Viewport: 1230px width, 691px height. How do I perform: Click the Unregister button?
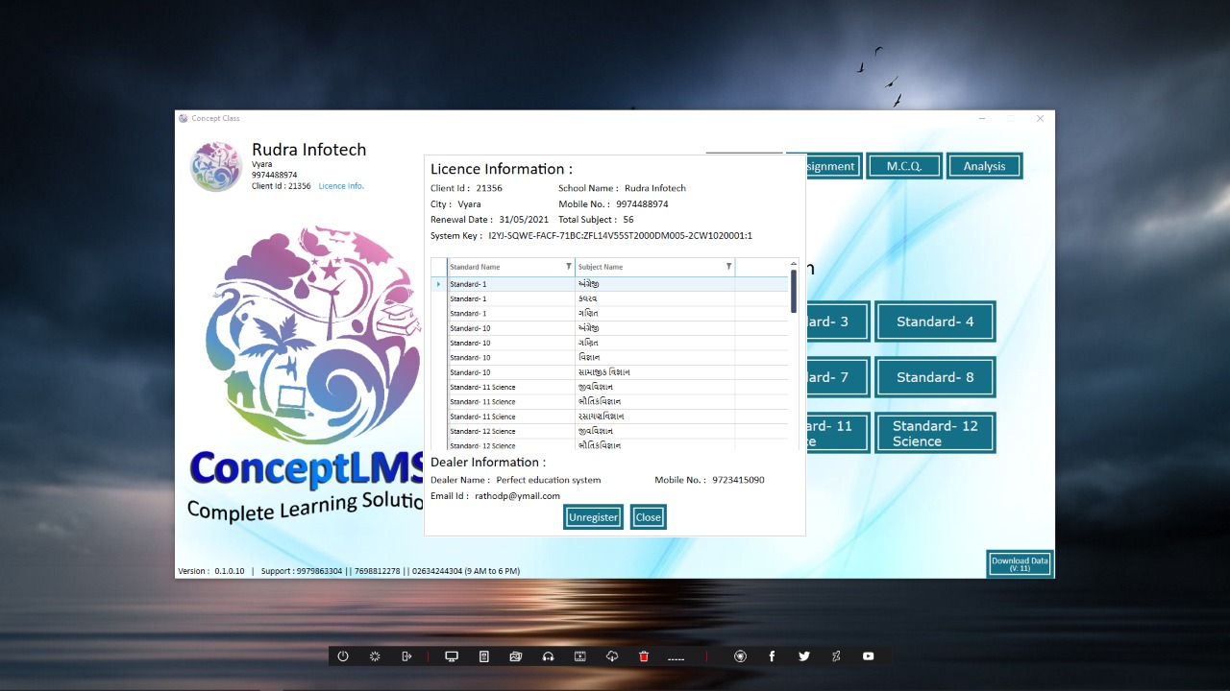point(593,517)
